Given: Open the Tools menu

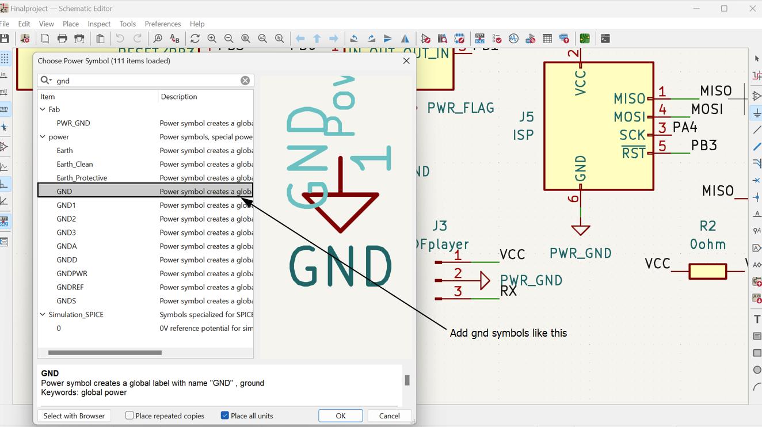Looking at the screenshot, I should click(x=127, y=24).
